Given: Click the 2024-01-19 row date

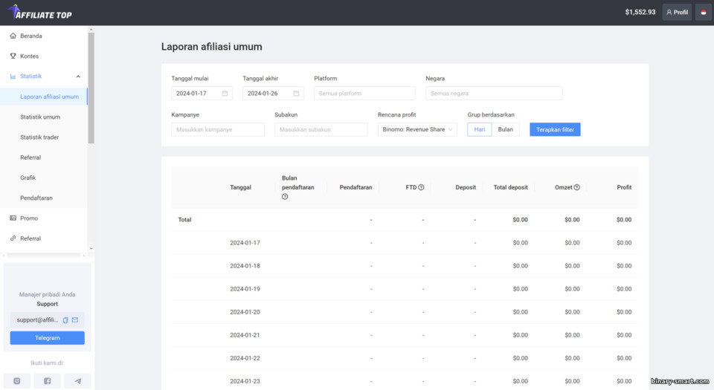Looking at the screenshot, I should pos(245,289).
